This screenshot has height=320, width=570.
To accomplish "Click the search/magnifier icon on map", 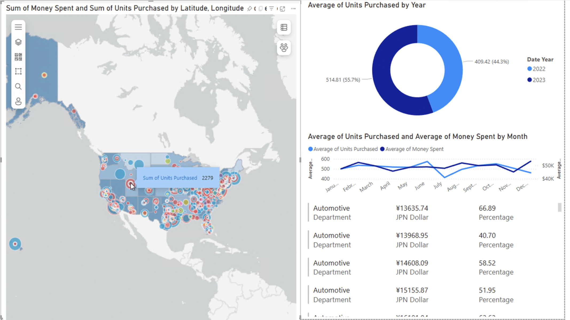I will (18, 86).
